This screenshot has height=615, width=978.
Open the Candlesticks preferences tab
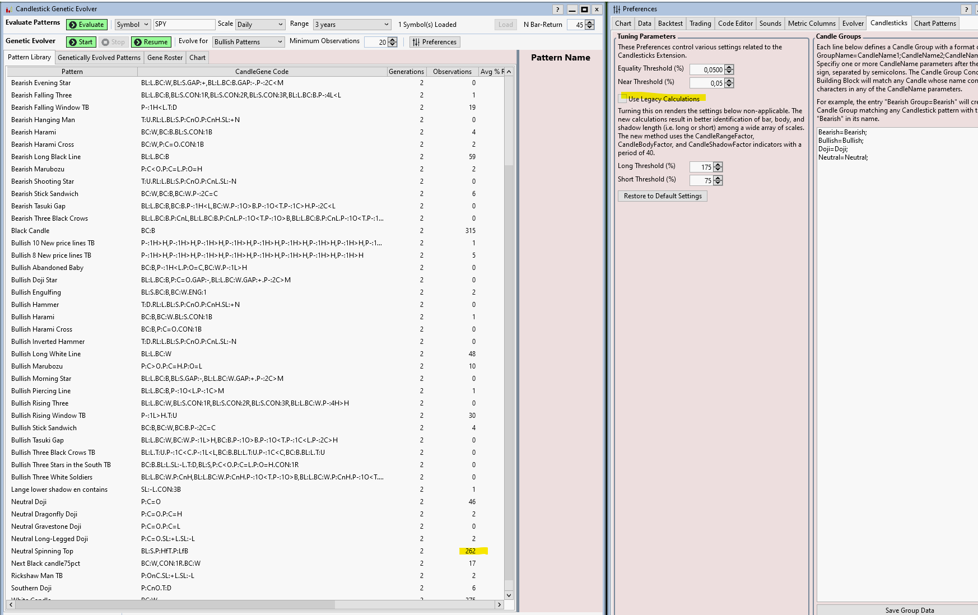[x=889, y=23]
